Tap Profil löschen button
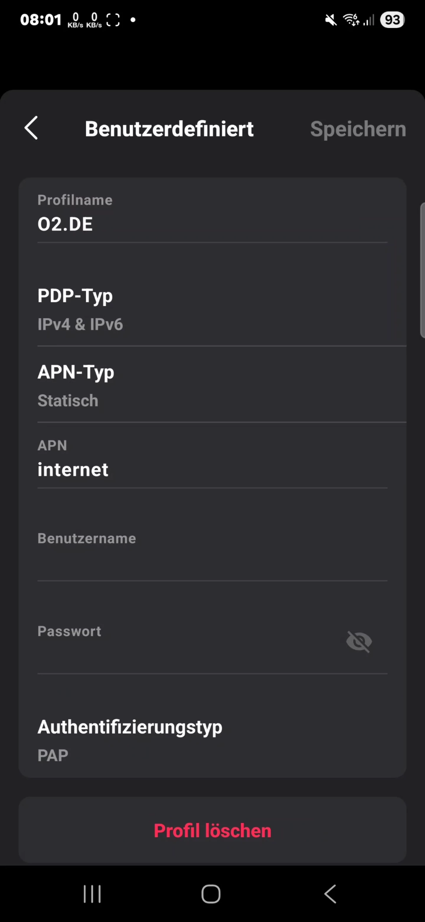 coord(212,830)
